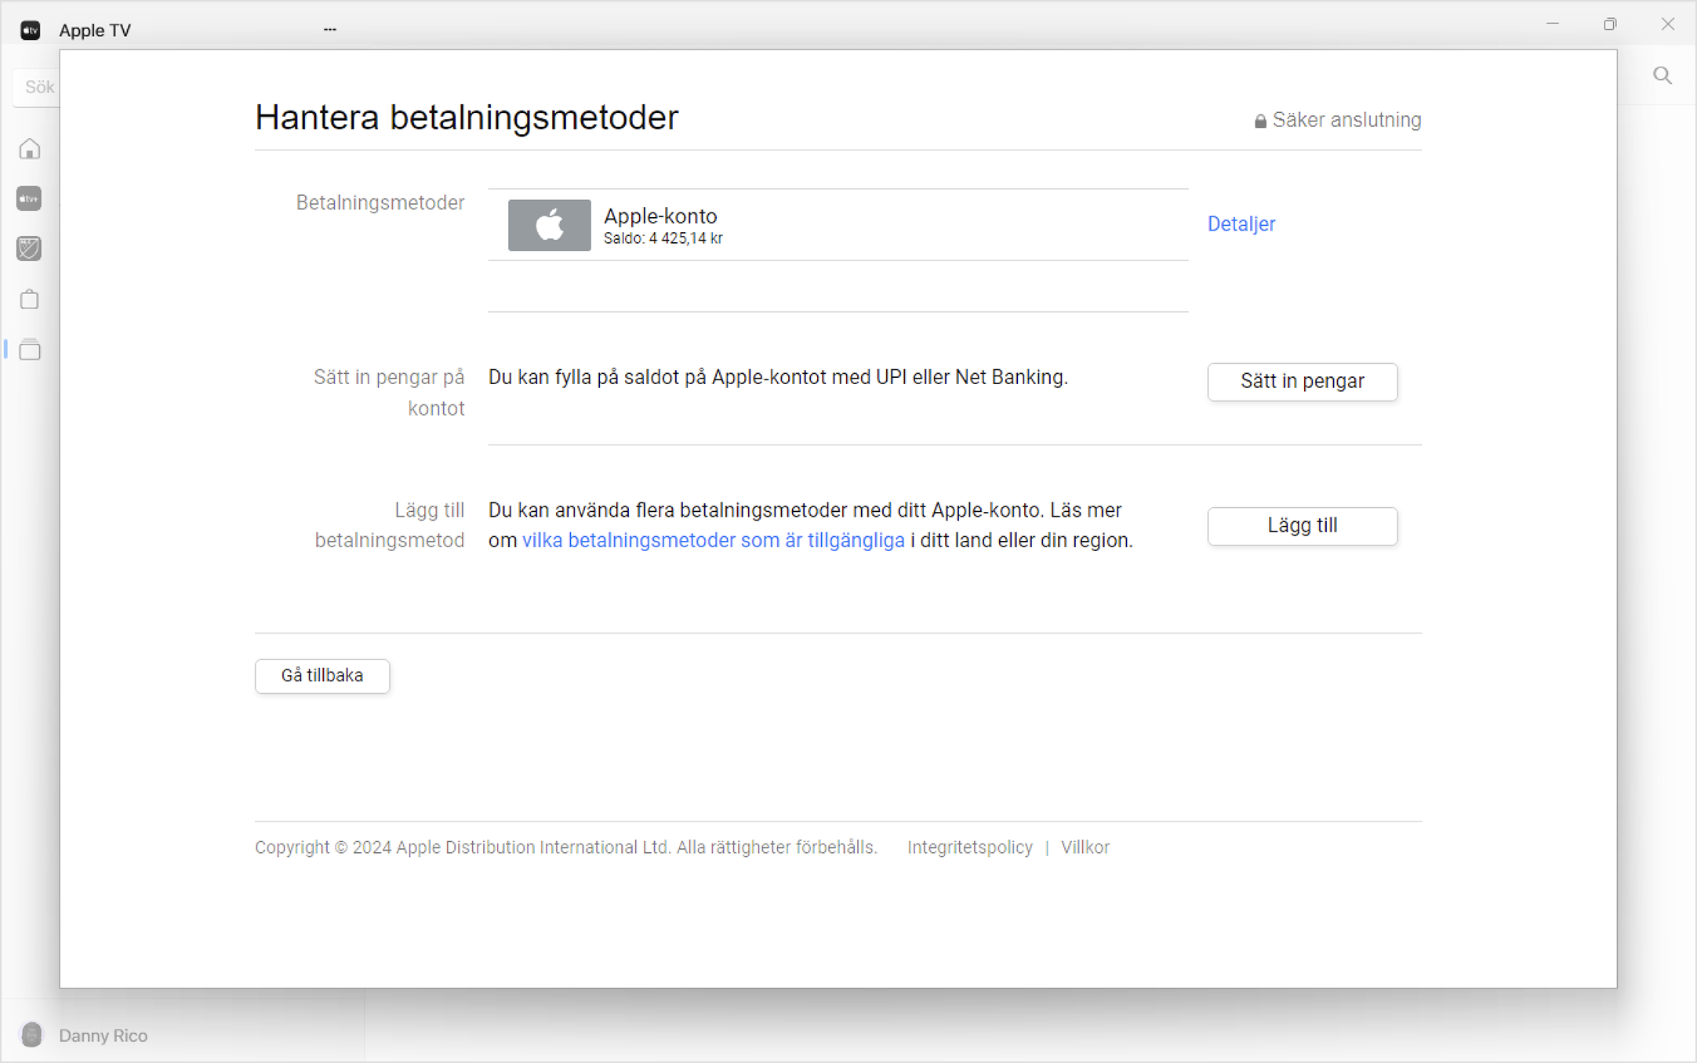
Task: Click Danny Rico profile avatar
Action: pos(31,1035)
